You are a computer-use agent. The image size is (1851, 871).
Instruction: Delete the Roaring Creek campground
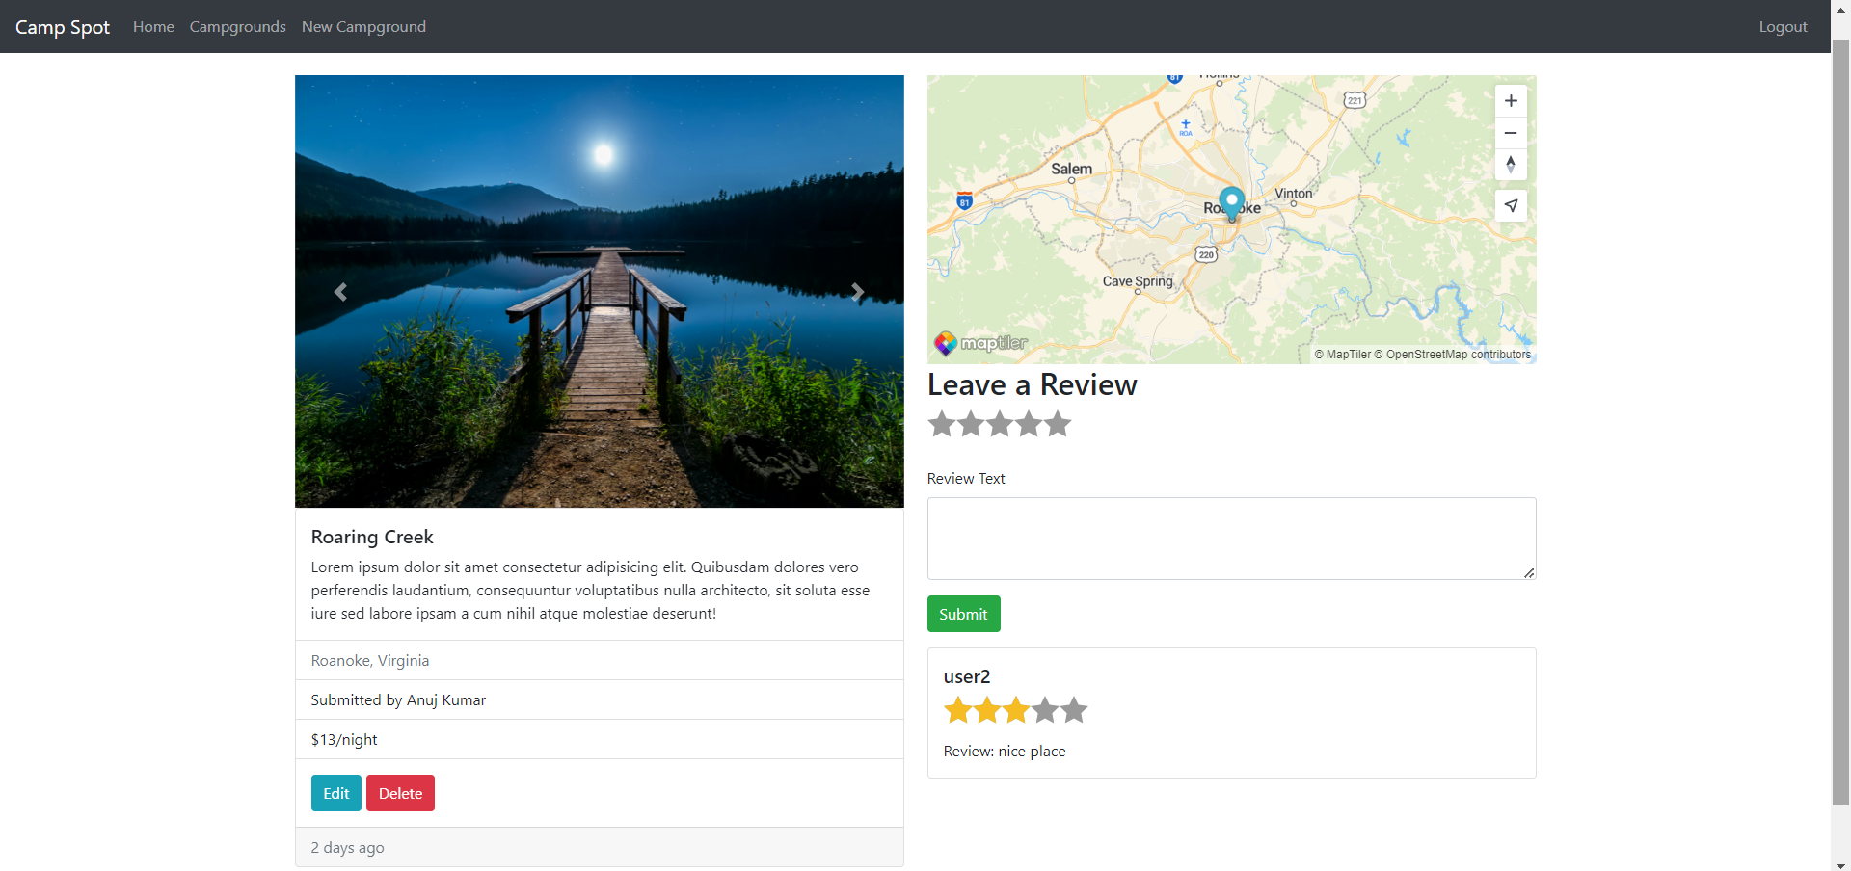tap(400, 792)
